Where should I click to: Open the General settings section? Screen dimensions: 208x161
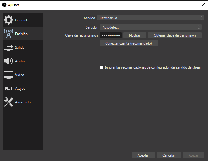pyautogui.click(x=23, y=20)
